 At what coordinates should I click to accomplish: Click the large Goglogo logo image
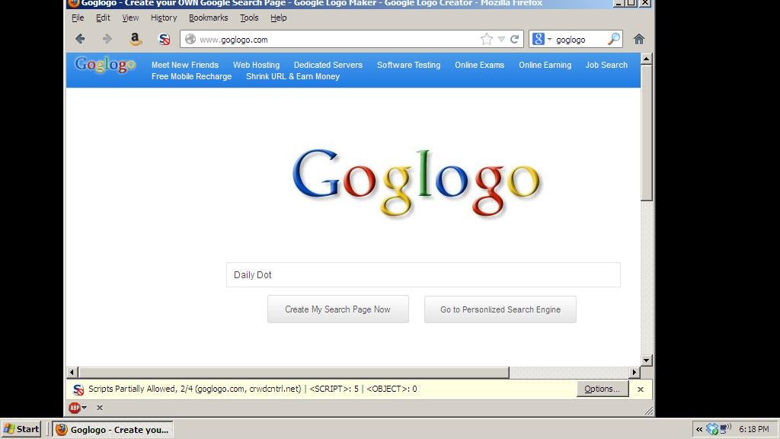(417, 182)
